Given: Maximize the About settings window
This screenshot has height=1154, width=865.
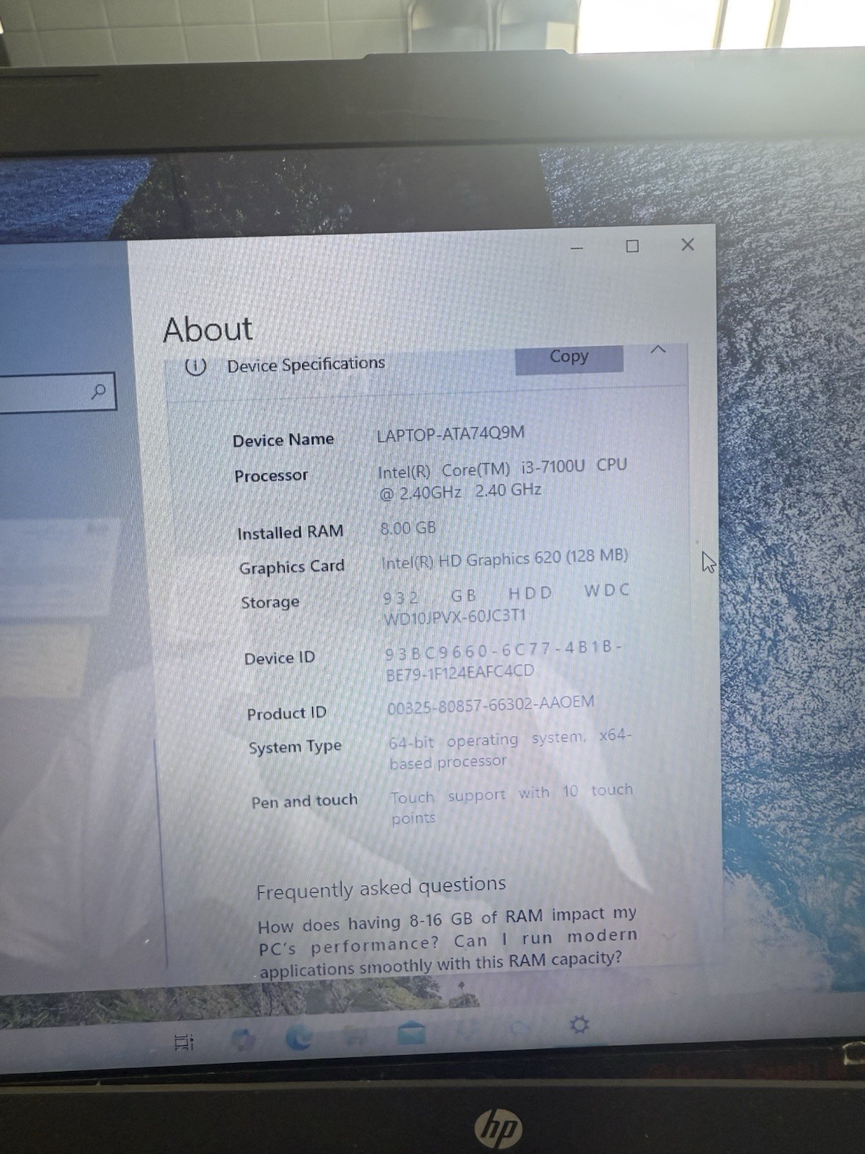Looking at the screenshot, I should point(632,247).
